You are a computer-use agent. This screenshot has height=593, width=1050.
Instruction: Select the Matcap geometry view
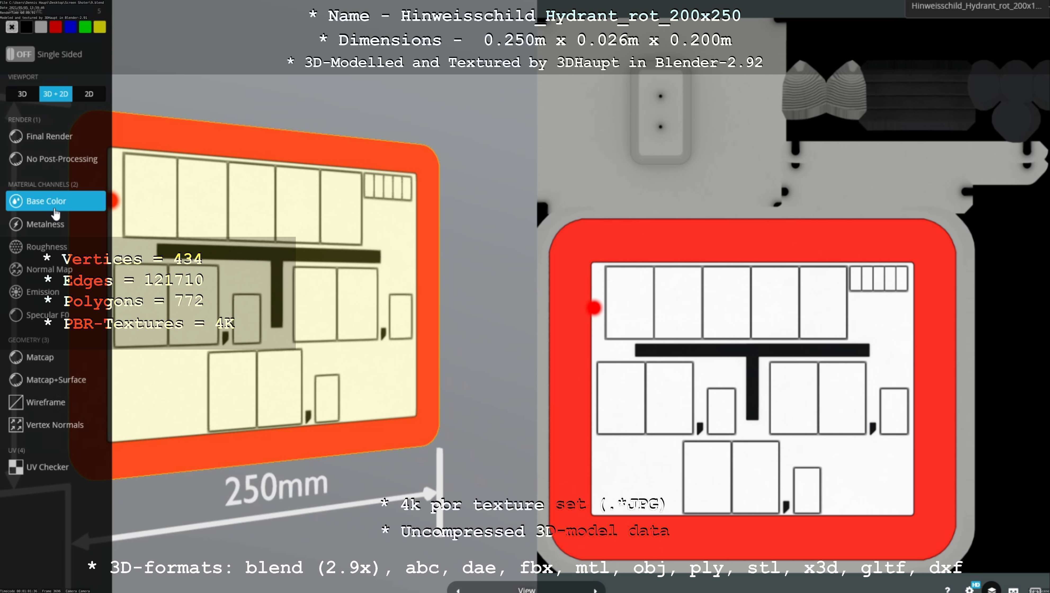point(39,358)
